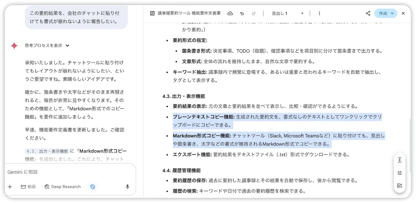Click the 要約履歴の保存 bullet

click(265, 181)
